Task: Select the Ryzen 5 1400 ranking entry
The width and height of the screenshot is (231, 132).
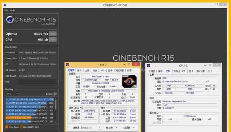Action: tap(30, 118)
